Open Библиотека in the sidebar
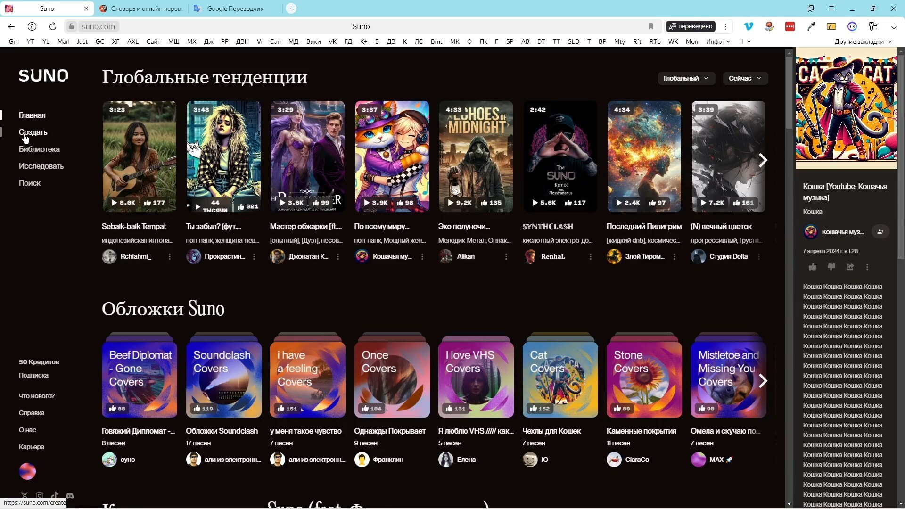905x509 pixels. click(x=39, y=149)
